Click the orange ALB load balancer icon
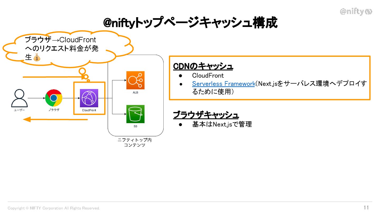 135,80
